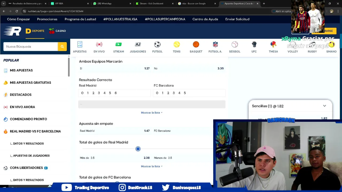The image size is (342, 192).
Task: Expand Mostrar la lista under Resultado Correcto
Action: [x=151, y=113]
